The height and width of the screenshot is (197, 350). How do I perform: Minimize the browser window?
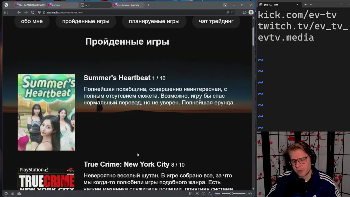[234, 5]
